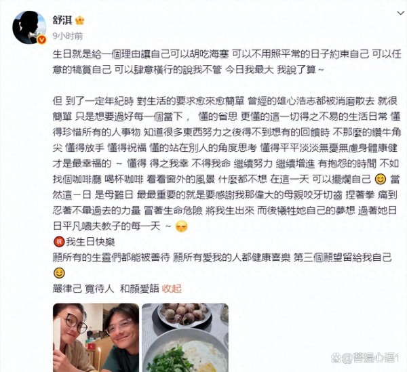Click the crown membership icon beside 舒淇
Screen dimensions: 407x372
click(x=79, y=20)
